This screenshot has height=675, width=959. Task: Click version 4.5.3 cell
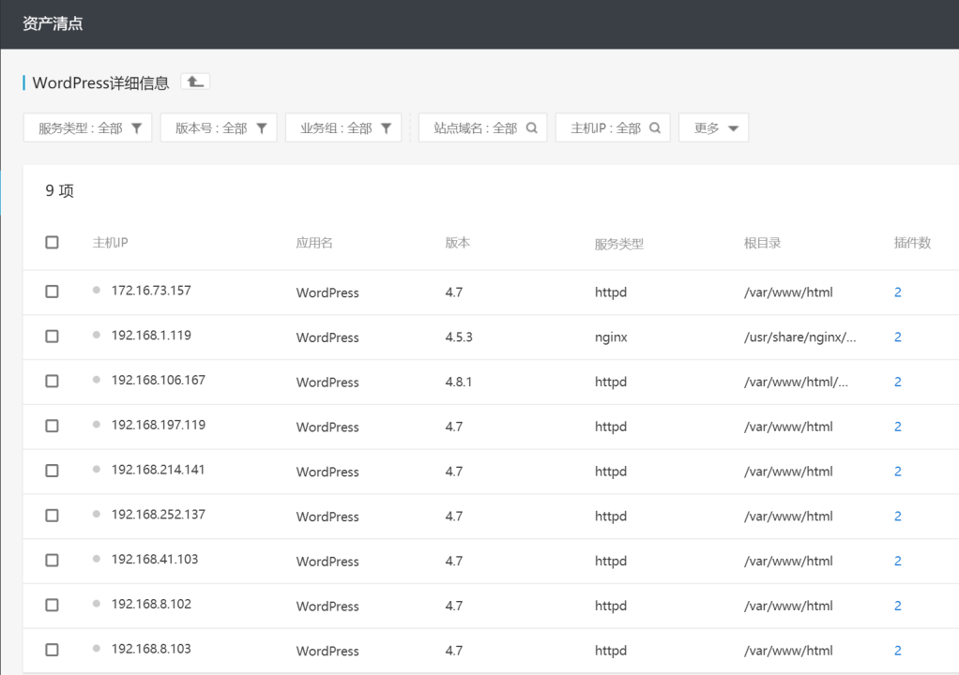pyautogui.click(x=459, y=337)
